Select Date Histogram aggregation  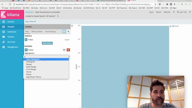tap(46, 59)
